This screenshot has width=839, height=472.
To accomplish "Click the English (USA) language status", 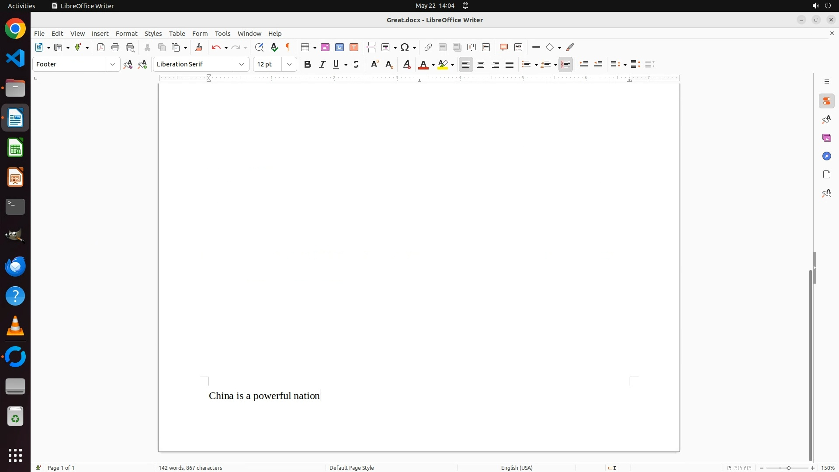I will click(x=517, y=468).
